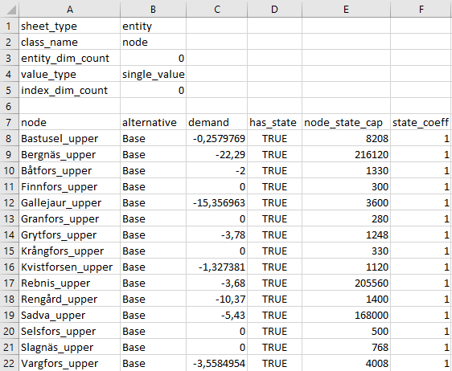Click state_coeff 1 in Selsfors_upper row
Image resolution: width=452 pixels, height=371 pixels.
421,332
